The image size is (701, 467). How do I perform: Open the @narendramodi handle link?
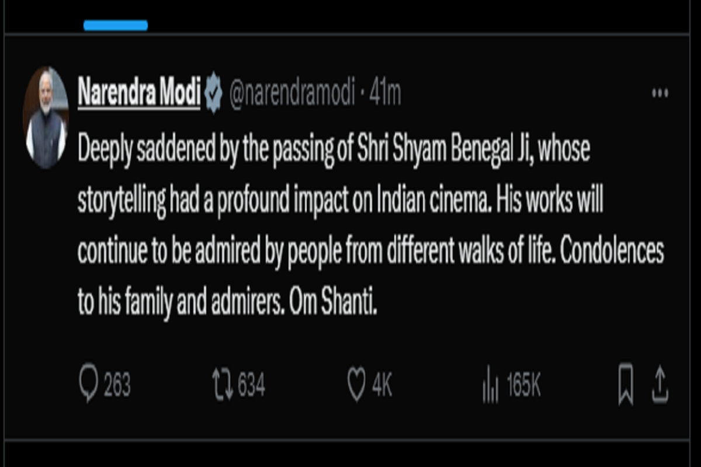point(292,93)
